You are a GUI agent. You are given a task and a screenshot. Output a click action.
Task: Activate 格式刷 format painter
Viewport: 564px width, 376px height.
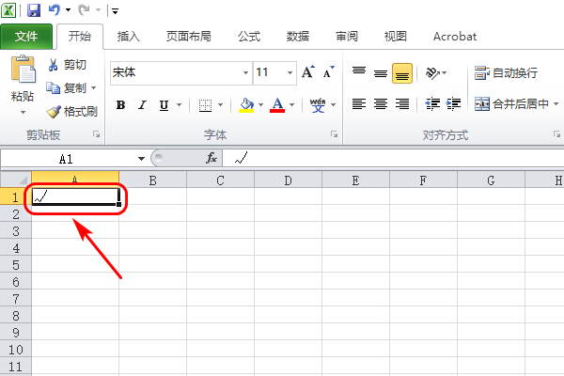pyautogui.click(x=72, y=112)
